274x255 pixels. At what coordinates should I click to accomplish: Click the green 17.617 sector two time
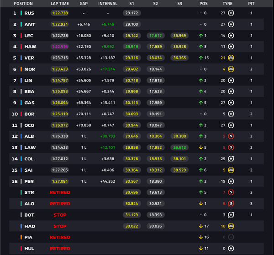pyautogui.click(x=156, y=36)
